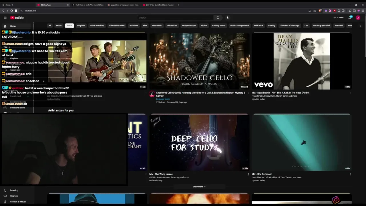
Task: Click the X extension icon in toolbar
Action: pyautogui.click(x=330, y=11)
